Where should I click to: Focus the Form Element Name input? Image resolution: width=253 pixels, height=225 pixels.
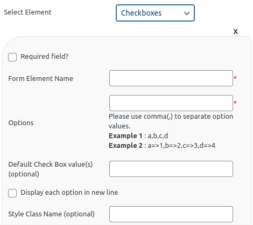(171, 78)
